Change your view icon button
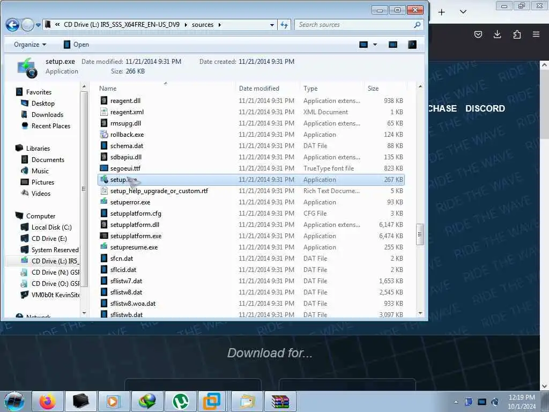The width and height of the screenshot is (549, 412). [x=364, y=45]
